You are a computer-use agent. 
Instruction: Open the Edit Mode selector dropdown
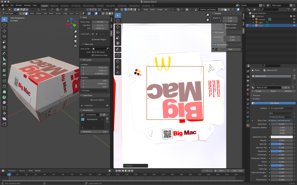point(10,13)
